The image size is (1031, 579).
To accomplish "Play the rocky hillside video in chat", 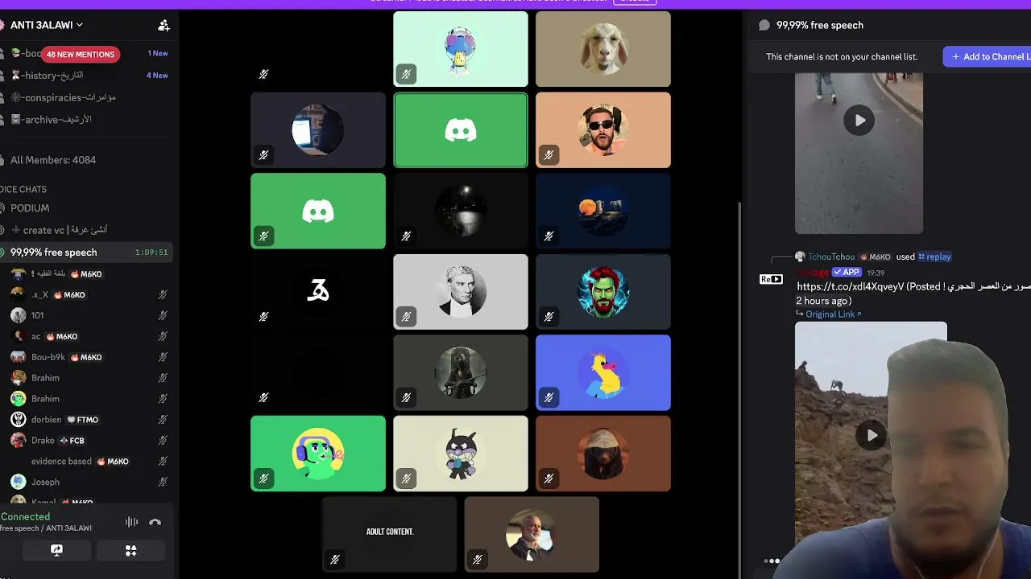I will (x=872, y=436).
